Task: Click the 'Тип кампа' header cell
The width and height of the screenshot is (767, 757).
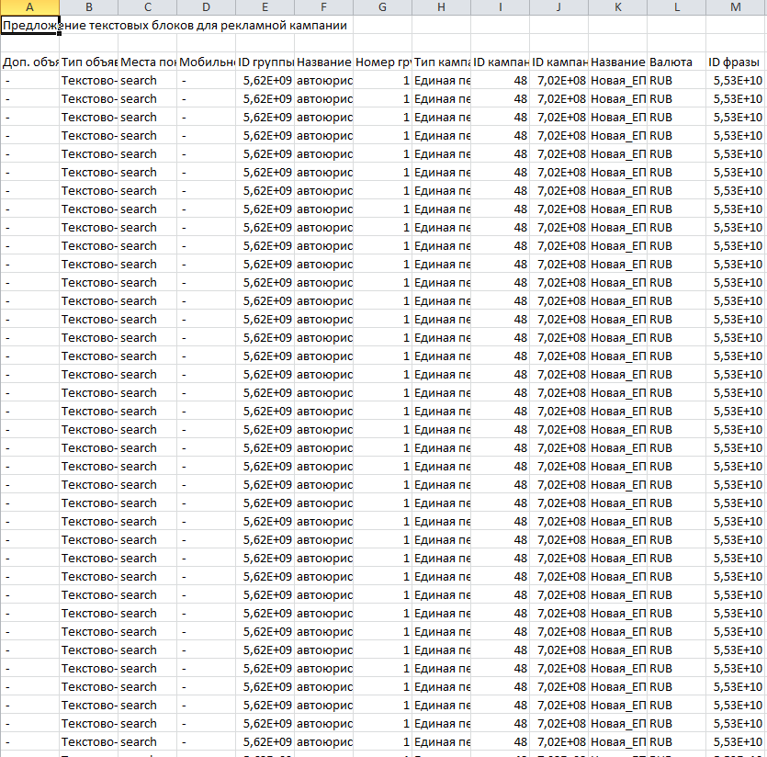Action: pos(441,62)
